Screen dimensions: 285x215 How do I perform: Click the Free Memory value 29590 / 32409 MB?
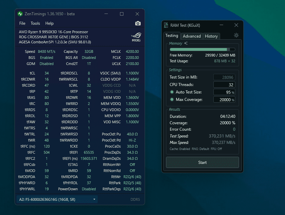[x=220, y=55]
